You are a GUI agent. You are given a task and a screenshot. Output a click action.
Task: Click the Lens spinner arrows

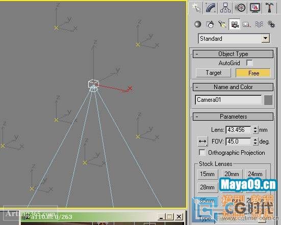pyautogui.click(x=256, y=130)
